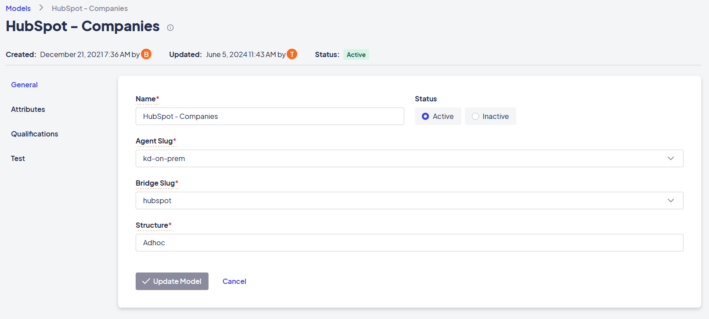Click the green Active status badge
This screenshot has width=709, height=319.
(x=356, y=54)
